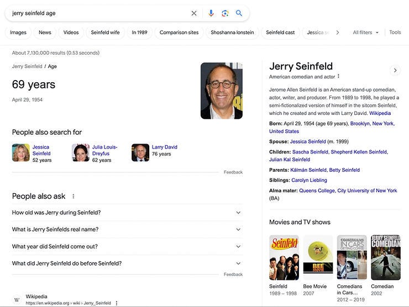The image size is (409, 307).
Task: Open Brooklyn, New York birthplace link
Action: point(372,124)
